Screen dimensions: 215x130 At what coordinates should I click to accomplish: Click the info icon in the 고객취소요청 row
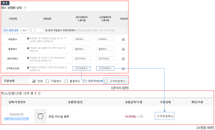click(x=28, y=67)
